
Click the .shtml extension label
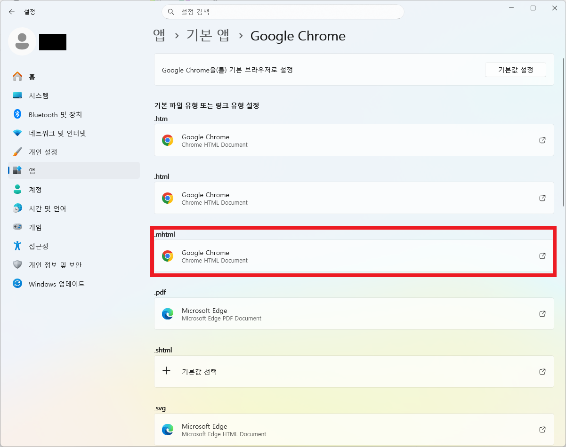163,350
